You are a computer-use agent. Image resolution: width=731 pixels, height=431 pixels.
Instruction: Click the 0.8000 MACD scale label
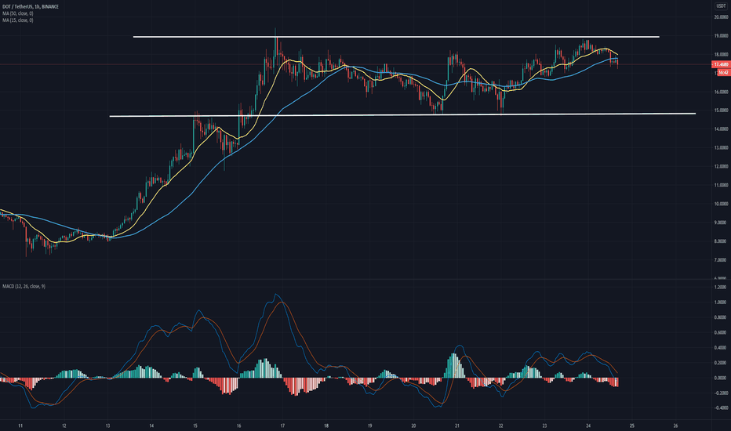(x=721, y=317)
